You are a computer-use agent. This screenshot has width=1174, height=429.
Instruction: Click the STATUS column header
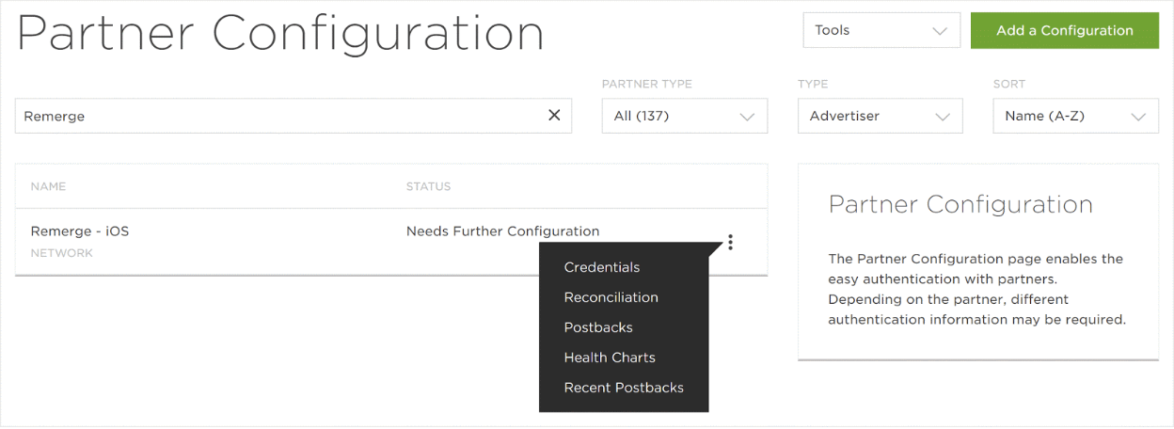(x=428, y=186)
